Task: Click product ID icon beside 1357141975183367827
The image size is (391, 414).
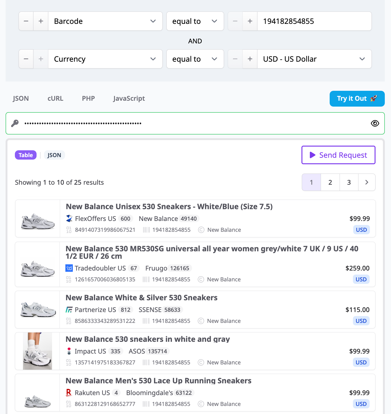Action: (69, 362)
